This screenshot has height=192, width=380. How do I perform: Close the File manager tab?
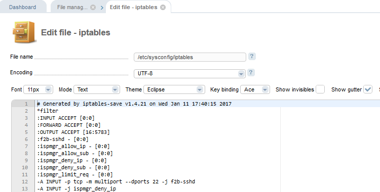[93, 7]
